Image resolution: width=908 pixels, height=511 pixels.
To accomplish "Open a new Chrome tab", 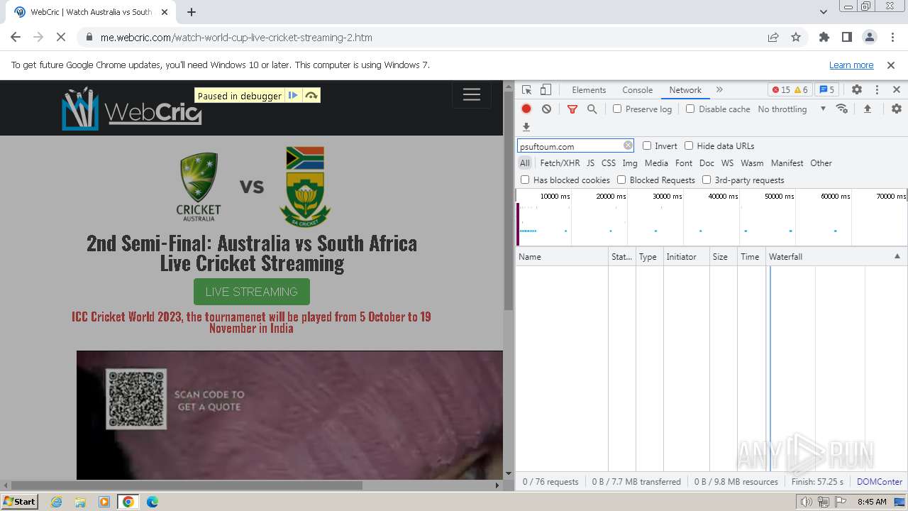I will (192, 12).
